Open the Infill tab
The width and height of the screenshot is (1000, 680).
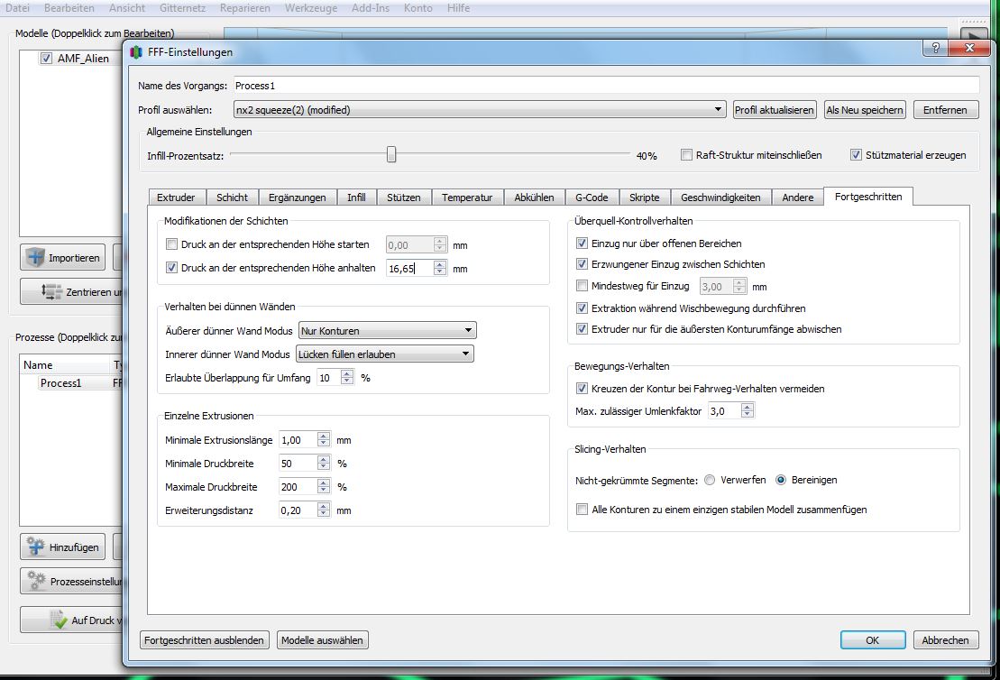coord(356,198)
